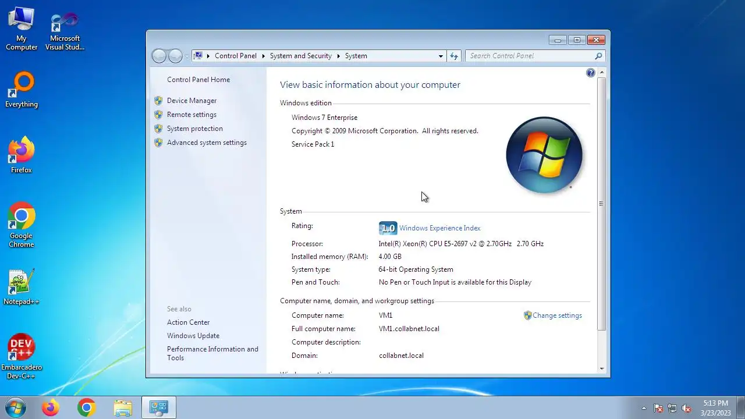Image resolution: width=745 pixels, height=419 pixels.
Task: Click the Show desktop strip
Action: tap(740, 407)
